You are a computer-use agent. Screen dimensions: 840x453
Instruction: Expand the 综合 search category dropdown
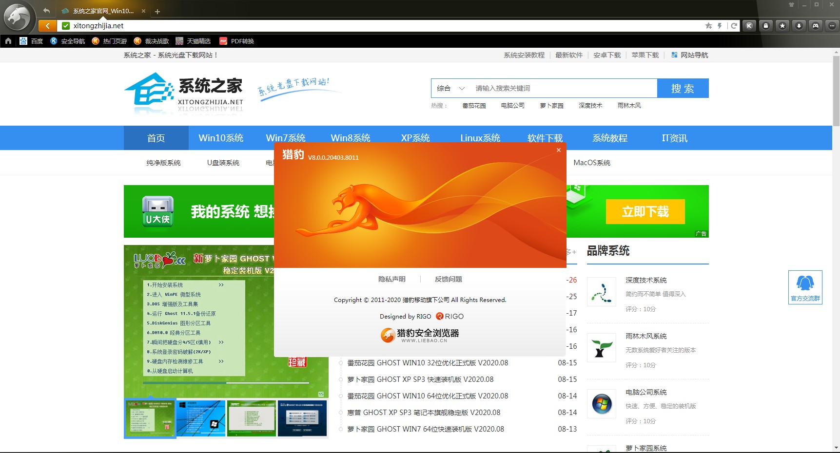pyautogui.click(x=451, y=88)
